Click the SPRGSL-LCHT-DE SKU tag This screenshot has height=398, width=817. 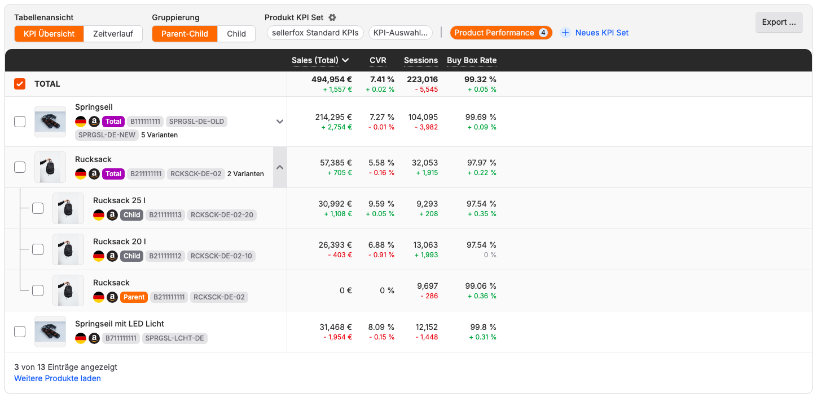coord(174,338)
